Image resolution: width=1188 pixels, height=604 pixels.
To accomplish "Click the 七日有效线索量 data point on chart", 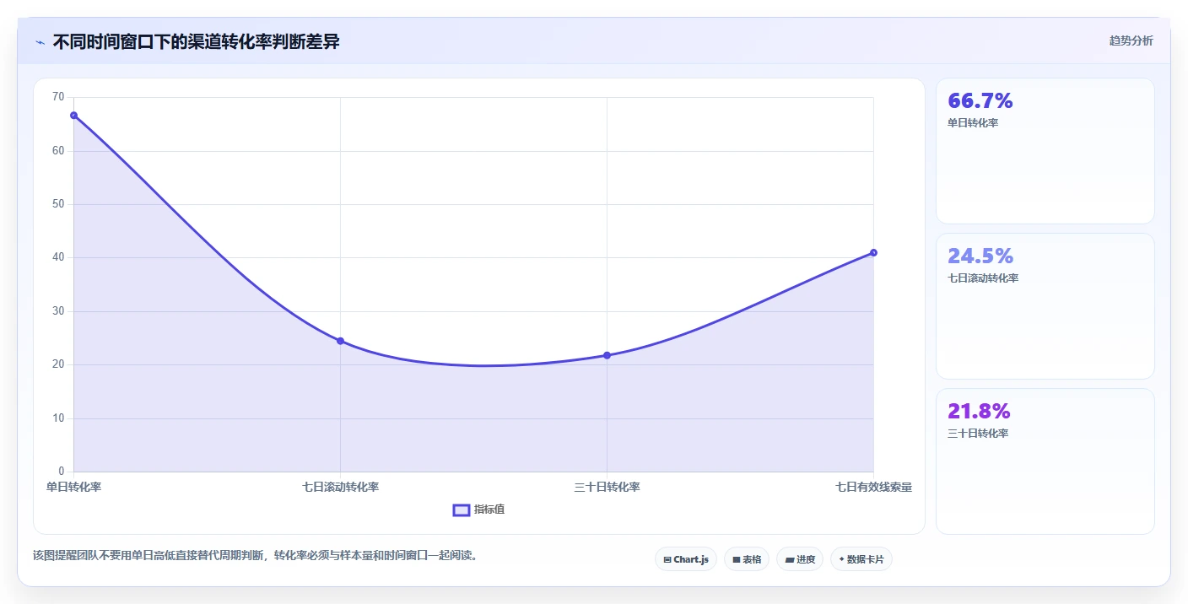I will tap(873, 252).
